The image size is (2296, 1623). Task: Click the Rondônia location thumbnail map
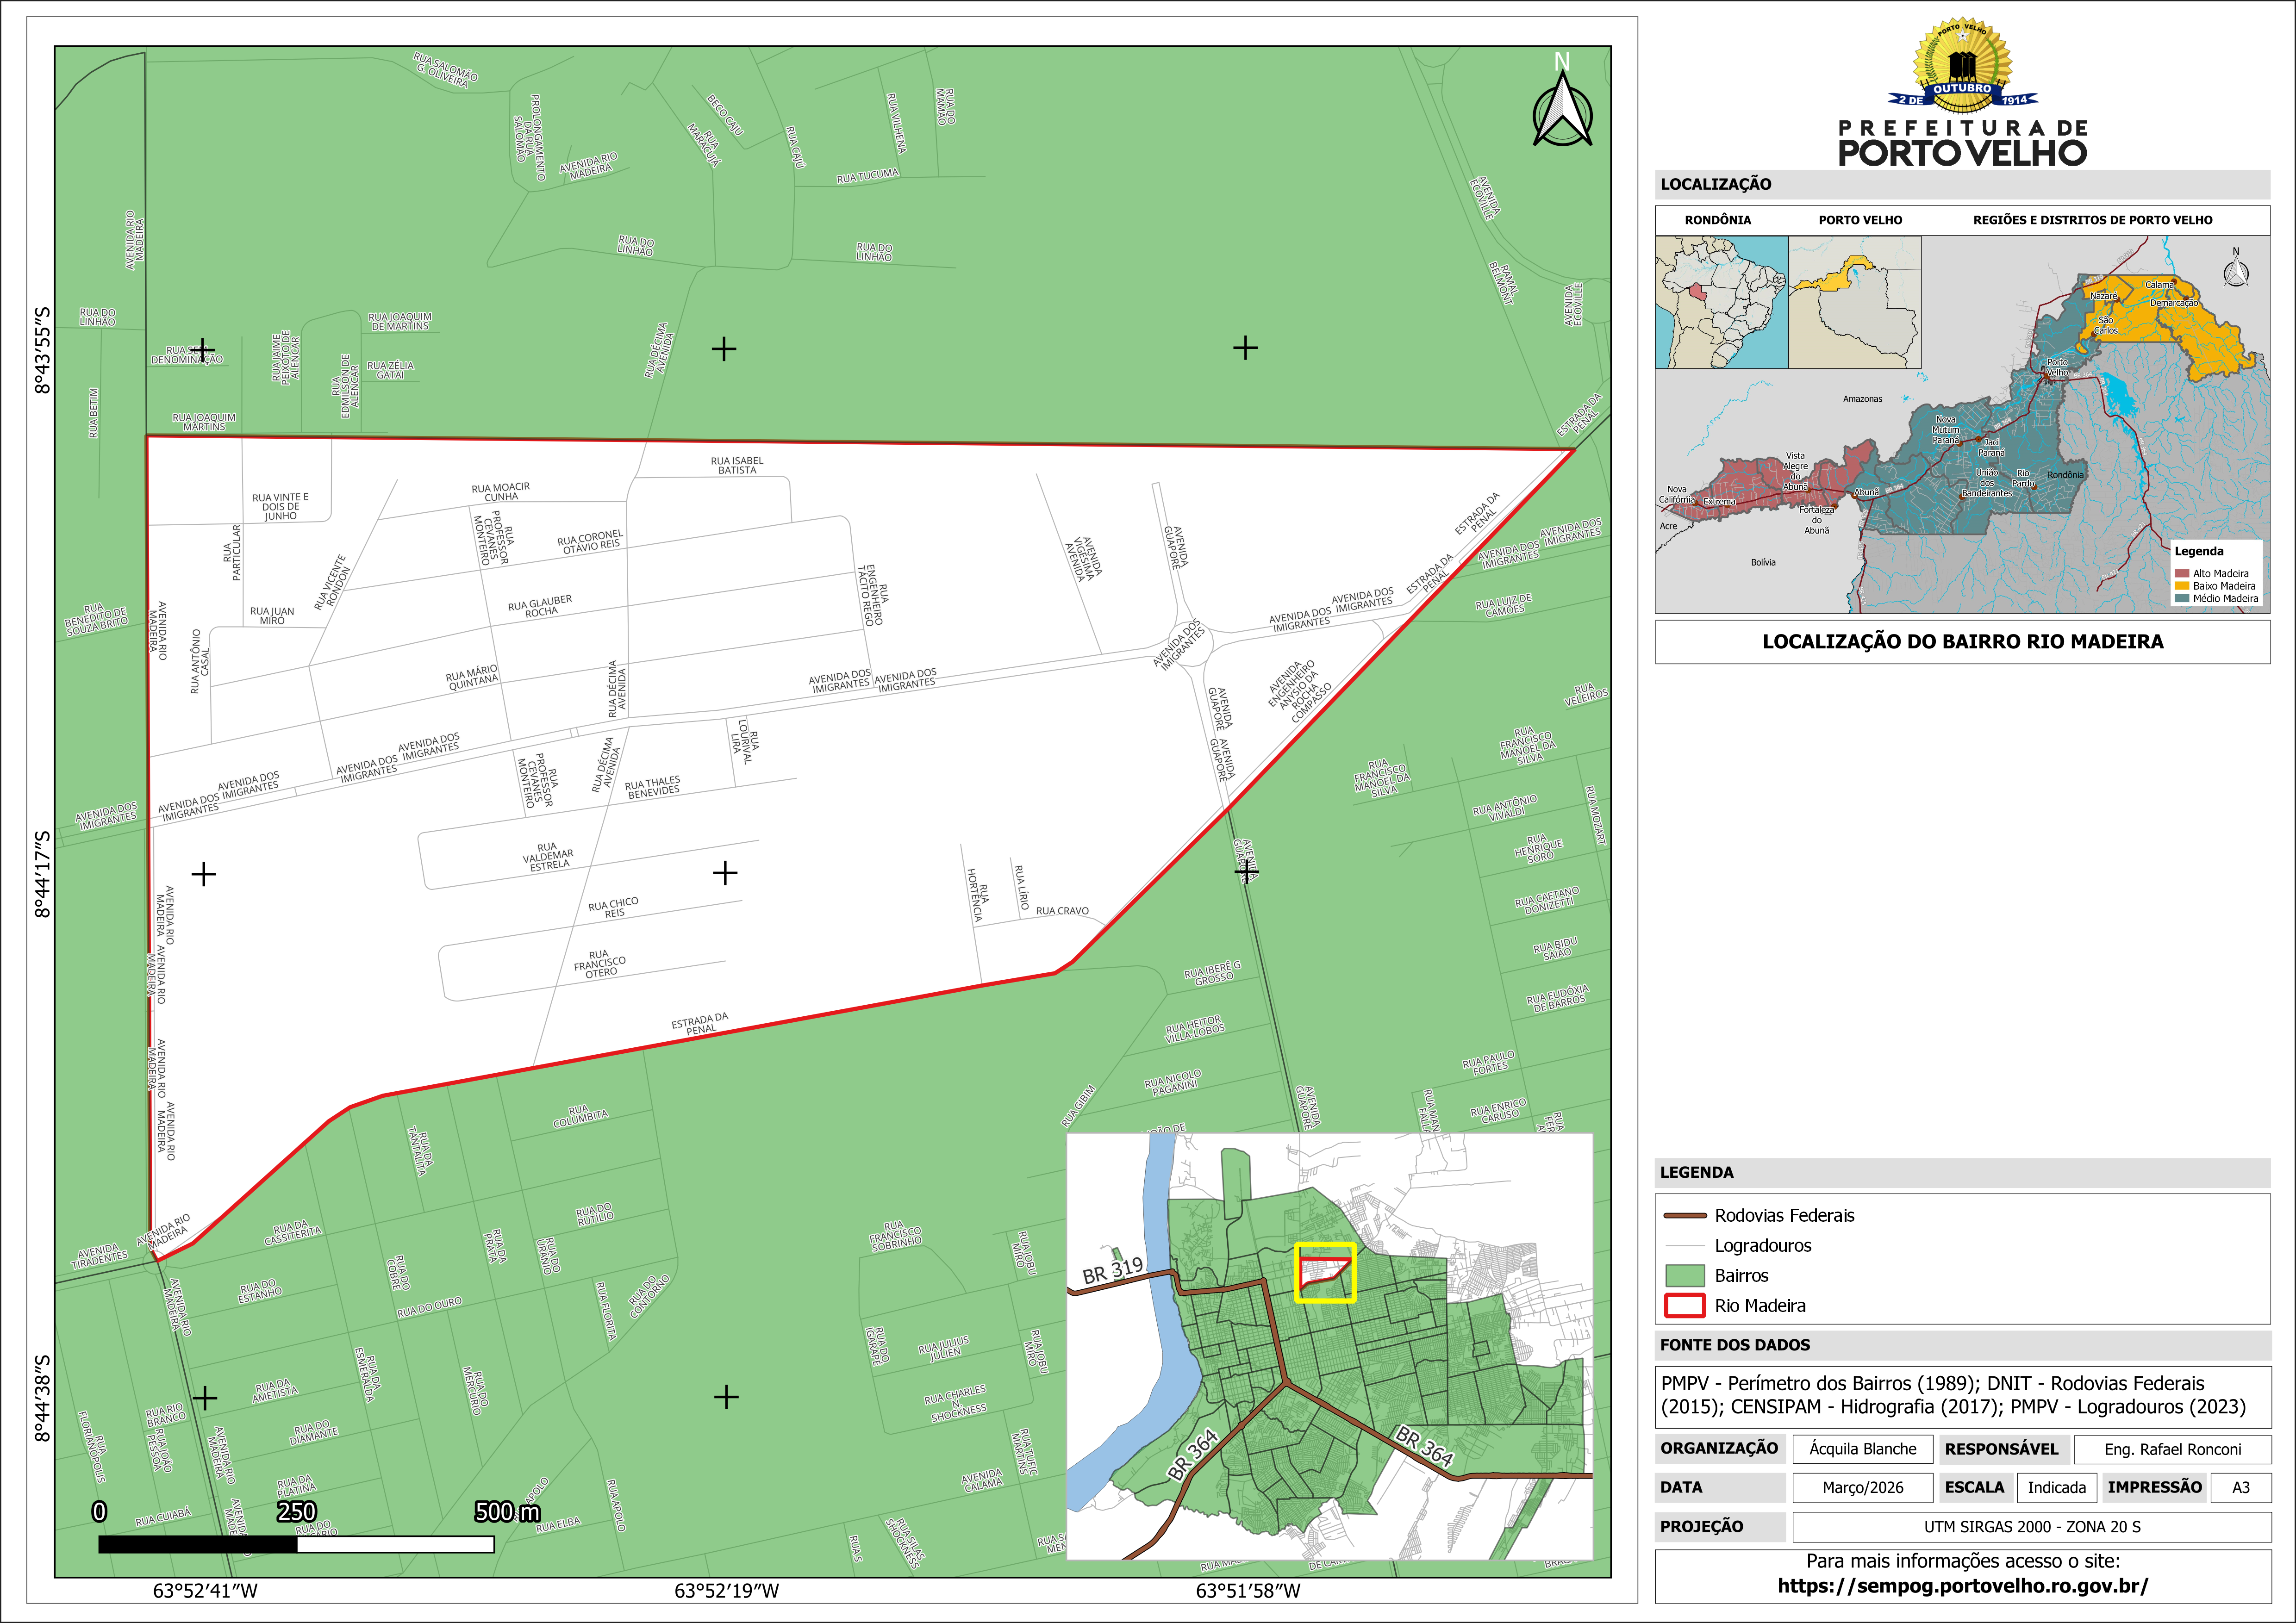[x=1721, y=302]
